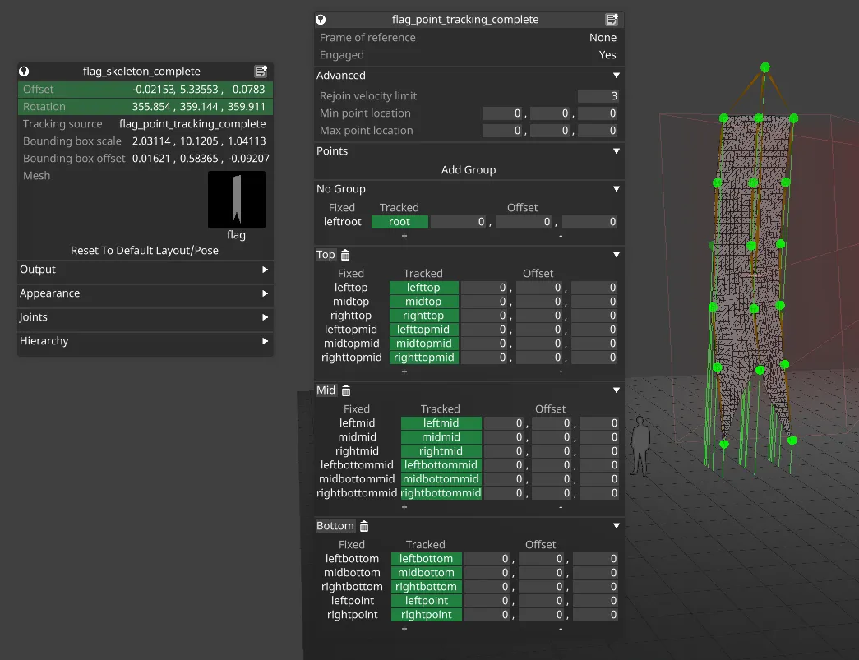Click the flag mesh thumbnail
The image size is (859, 660).
pyautogui.click(x=237, y=199)
